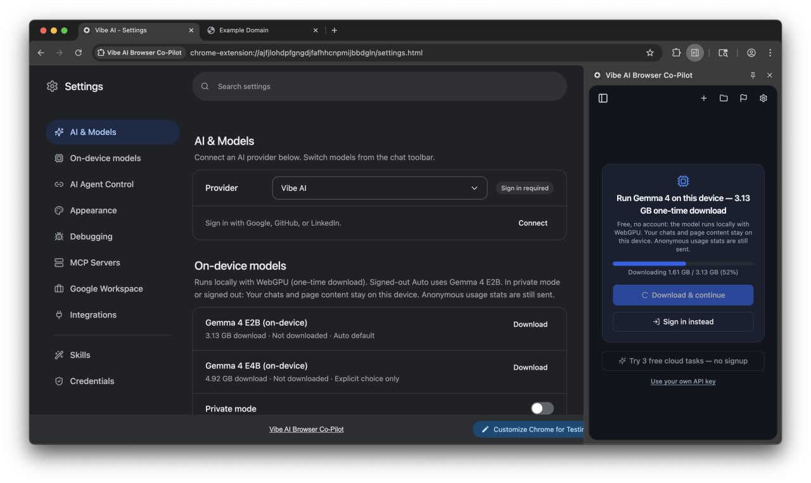
Task: Reload the settings page
Action: tap(79, 53)
